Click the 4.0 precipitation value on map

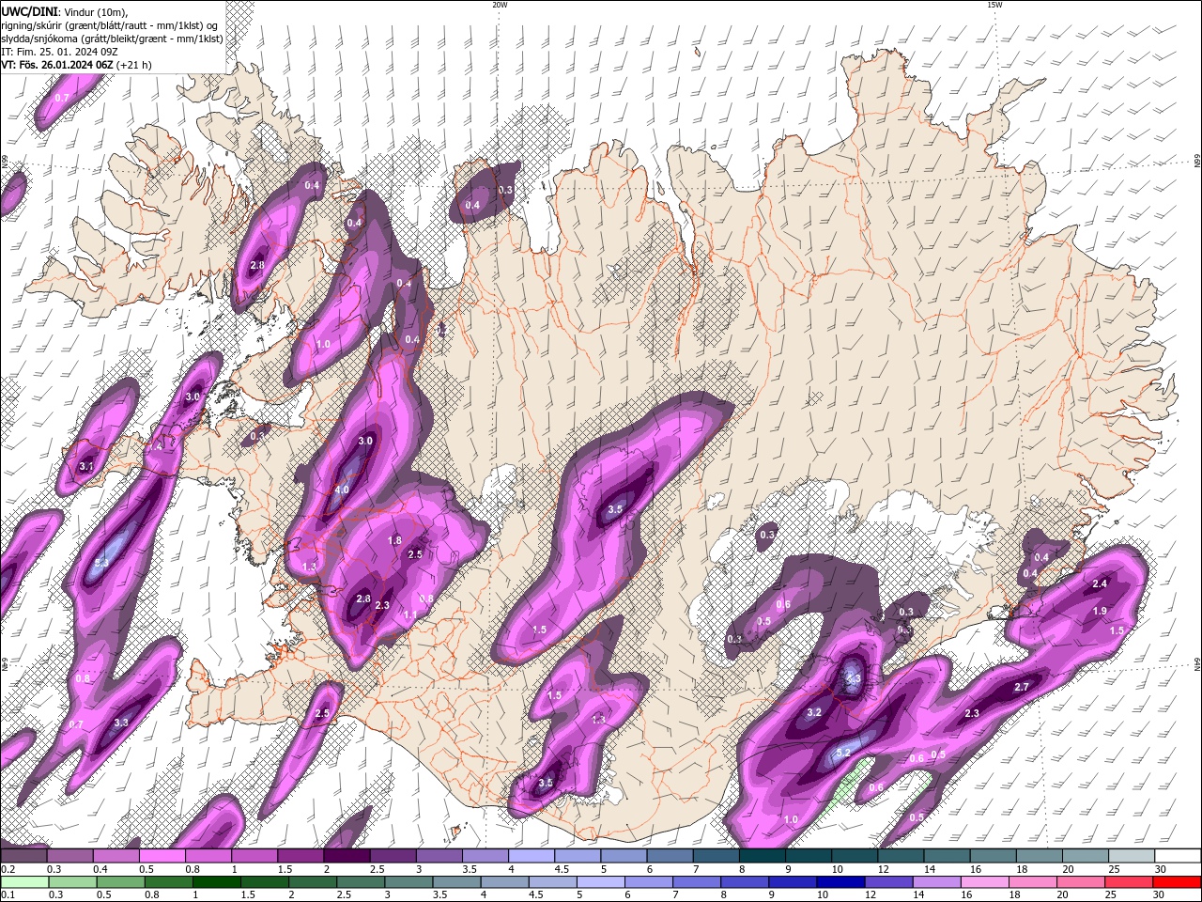pyautogui.click(x=342, y=490)
